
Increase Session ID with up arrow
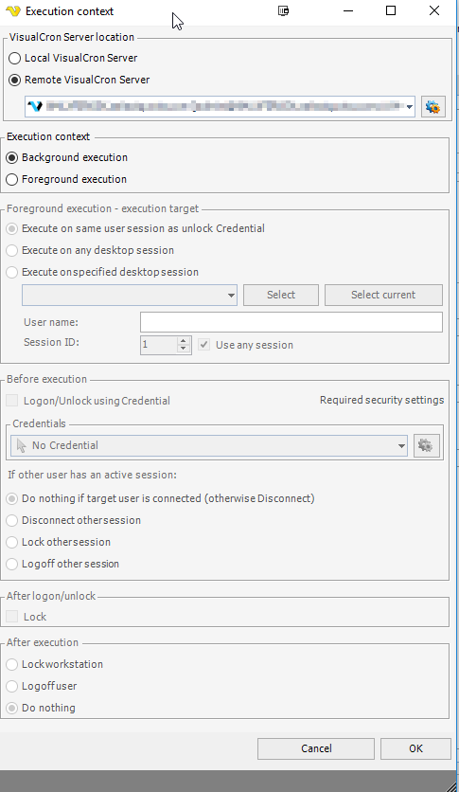184,340
